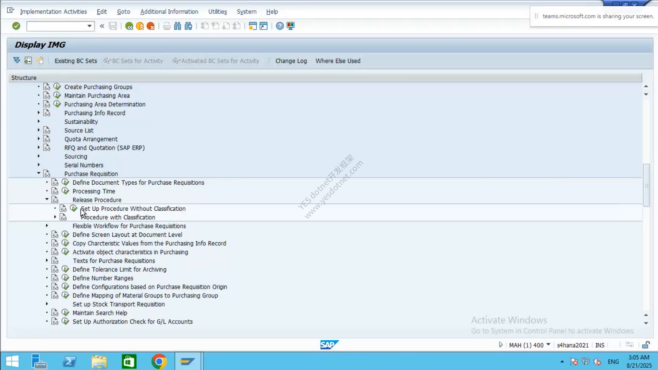
Task: Click the Save disk icon in toolbar
Action: pos(113,26)
